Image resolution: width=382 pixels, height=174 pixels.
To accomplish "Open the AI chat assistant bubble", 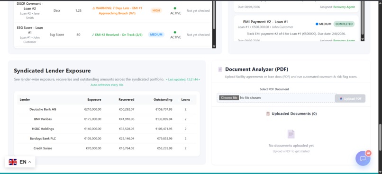I will point(363,158).
